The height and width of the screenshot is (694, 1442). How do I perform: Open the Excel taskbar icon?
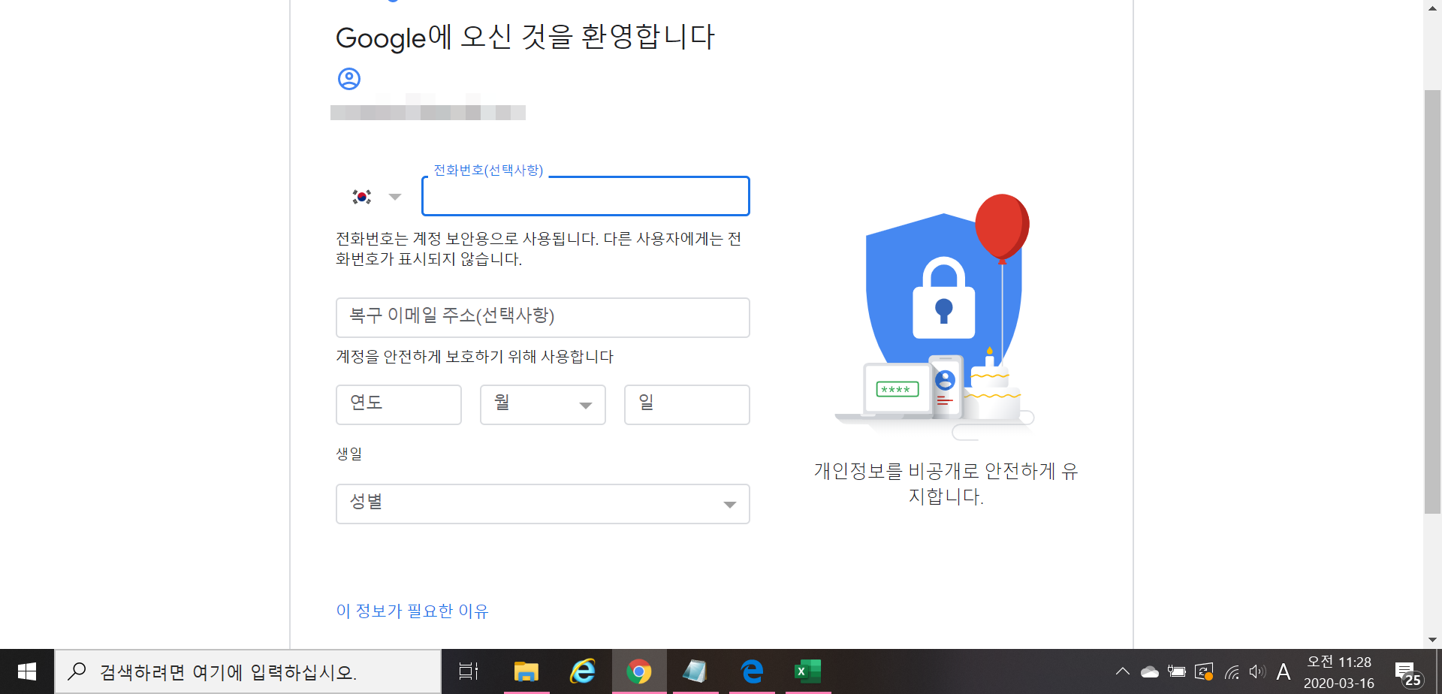(x=808, y=671)
